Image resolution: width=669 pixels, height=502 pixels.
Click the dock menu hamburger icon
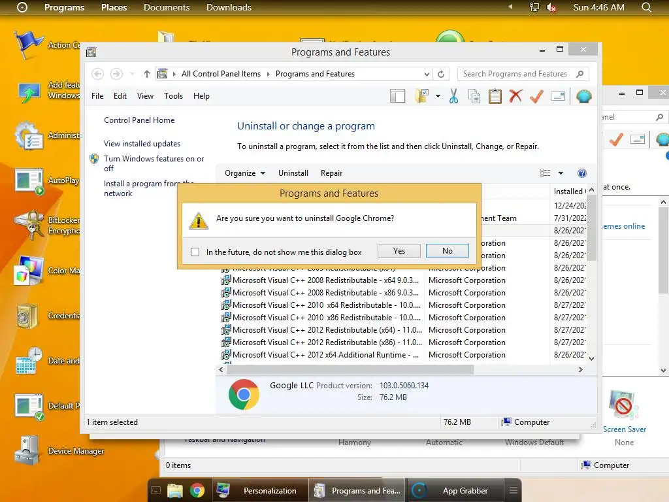point(514,490)
